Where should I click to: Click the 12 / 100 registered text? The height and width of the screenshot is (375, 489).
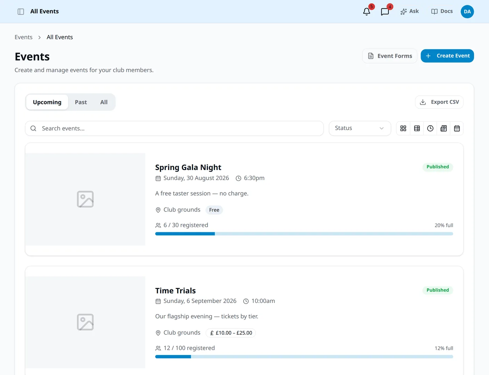189,348
